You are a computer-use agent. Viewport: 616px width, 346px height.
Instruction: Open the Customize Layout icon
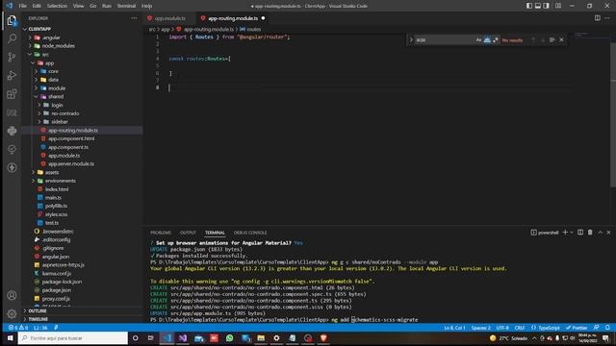point(558,6)
